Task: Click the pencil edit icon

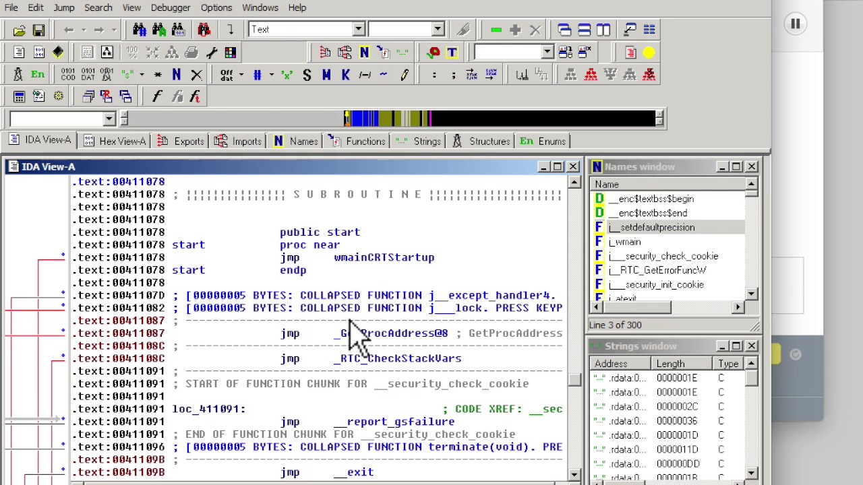Action: coord(405,75)
